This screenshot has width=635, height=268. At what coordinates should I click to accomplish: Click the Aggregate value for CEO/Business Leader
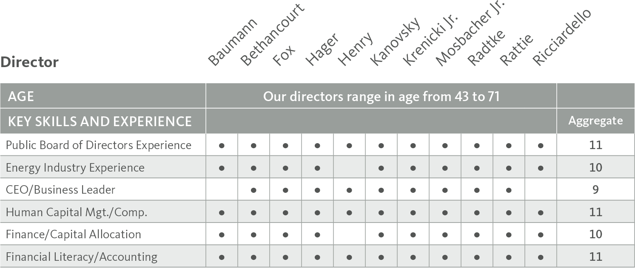click(595, 189)
